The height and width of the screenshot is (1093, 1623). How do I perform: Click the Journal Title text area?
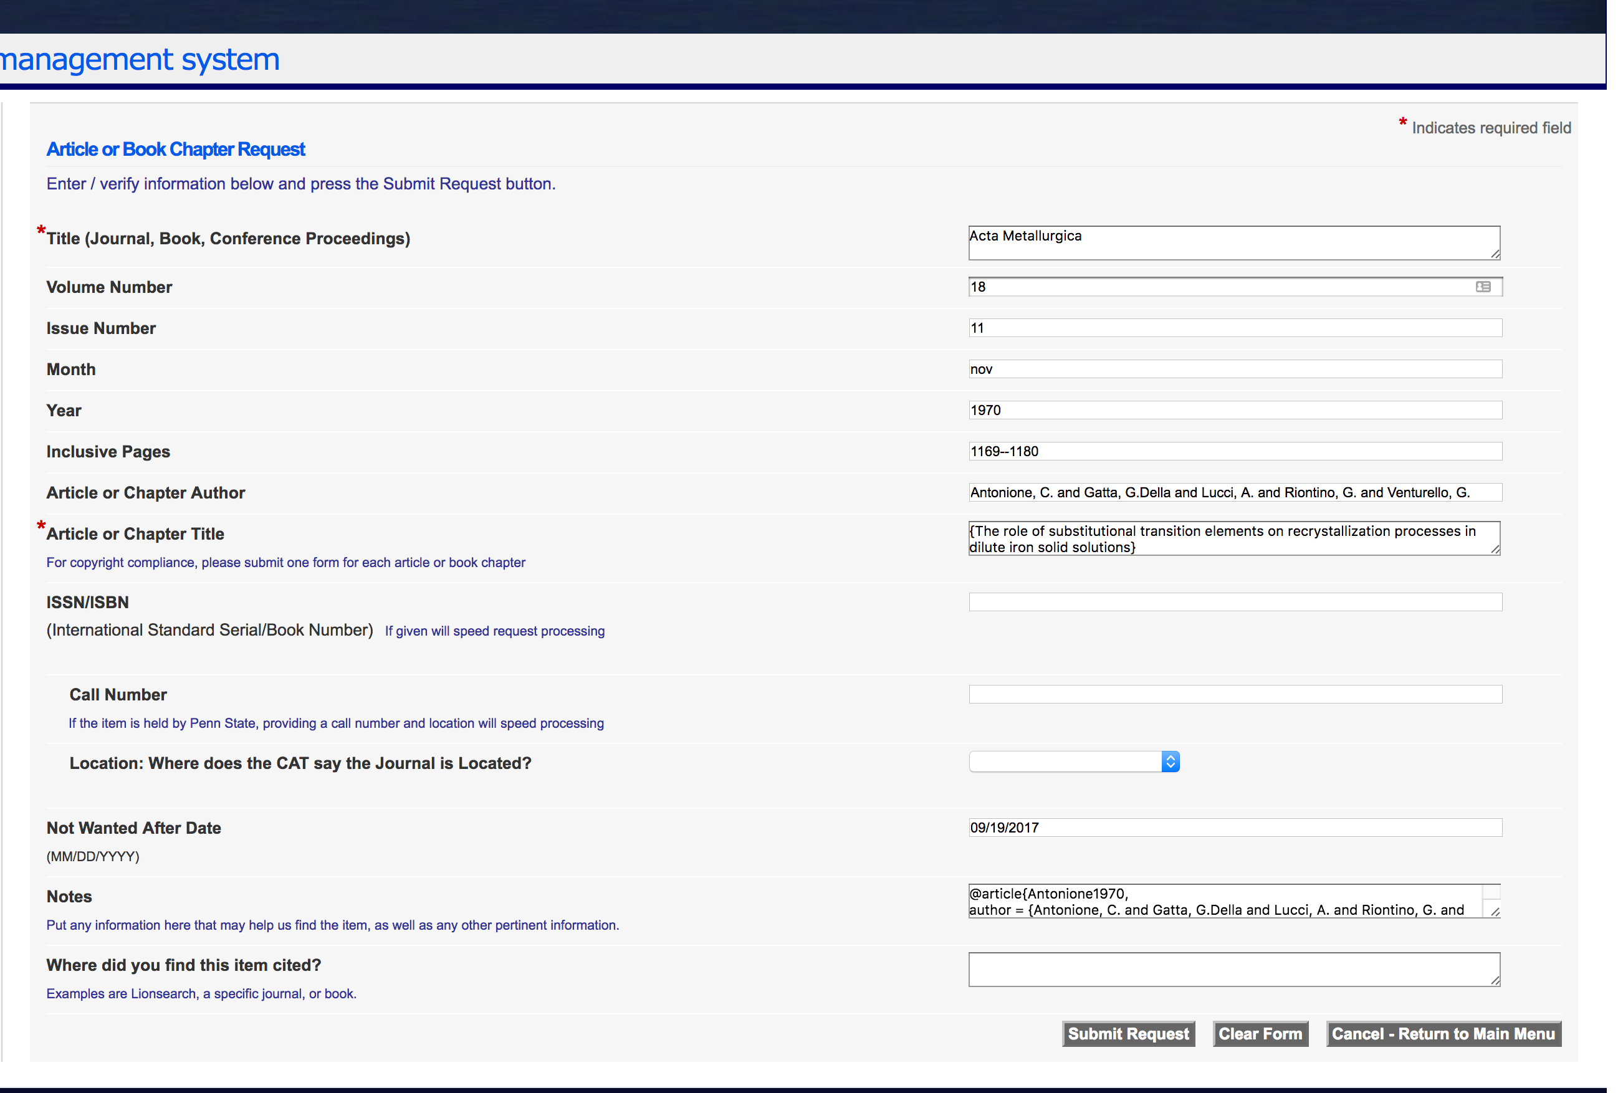coord(1234,243)
